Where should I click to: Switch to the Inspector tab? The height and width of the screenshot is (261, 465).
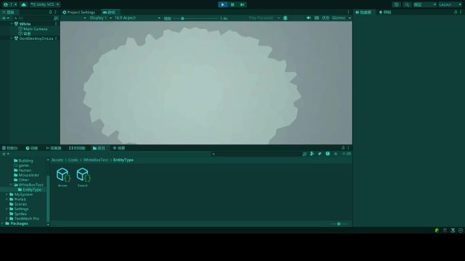(363, 12)
